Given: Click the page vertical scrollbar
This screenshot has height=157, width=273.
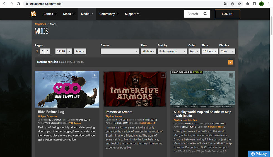Looking at the screenshot, I should point(271,26).
